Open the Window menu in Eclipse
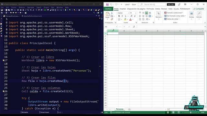Screen dimensions: 207x116 [60, 7]
